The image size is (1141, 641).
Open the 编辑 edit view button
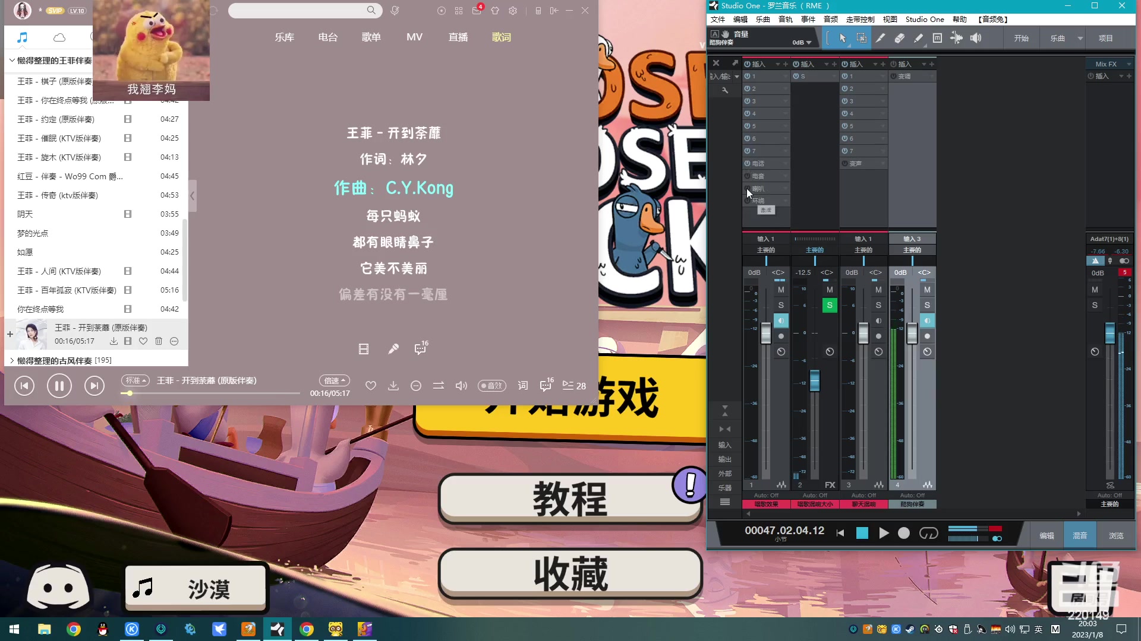(1047, 535)
